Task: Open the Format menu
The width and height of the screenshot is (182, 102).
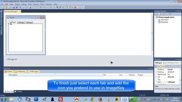Action: tap(36, 4)
